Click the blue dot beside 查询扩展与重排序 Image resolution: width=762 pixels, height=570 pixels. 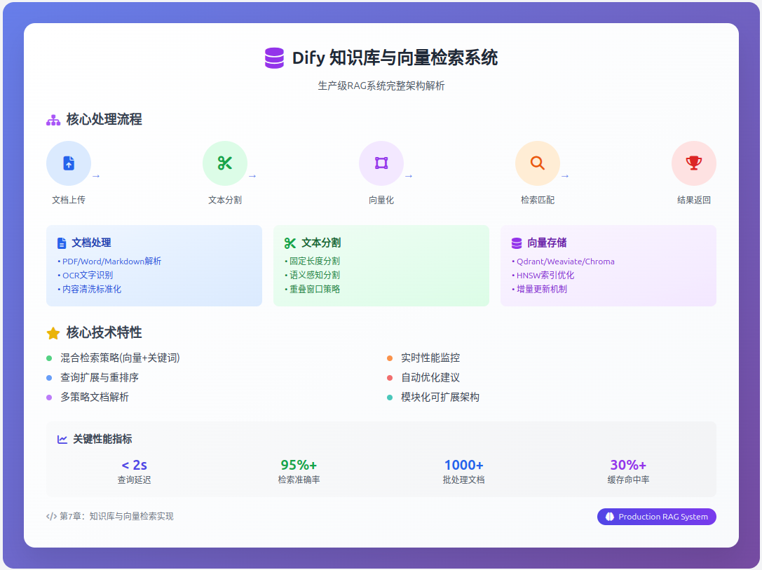(x=49, y=378)
